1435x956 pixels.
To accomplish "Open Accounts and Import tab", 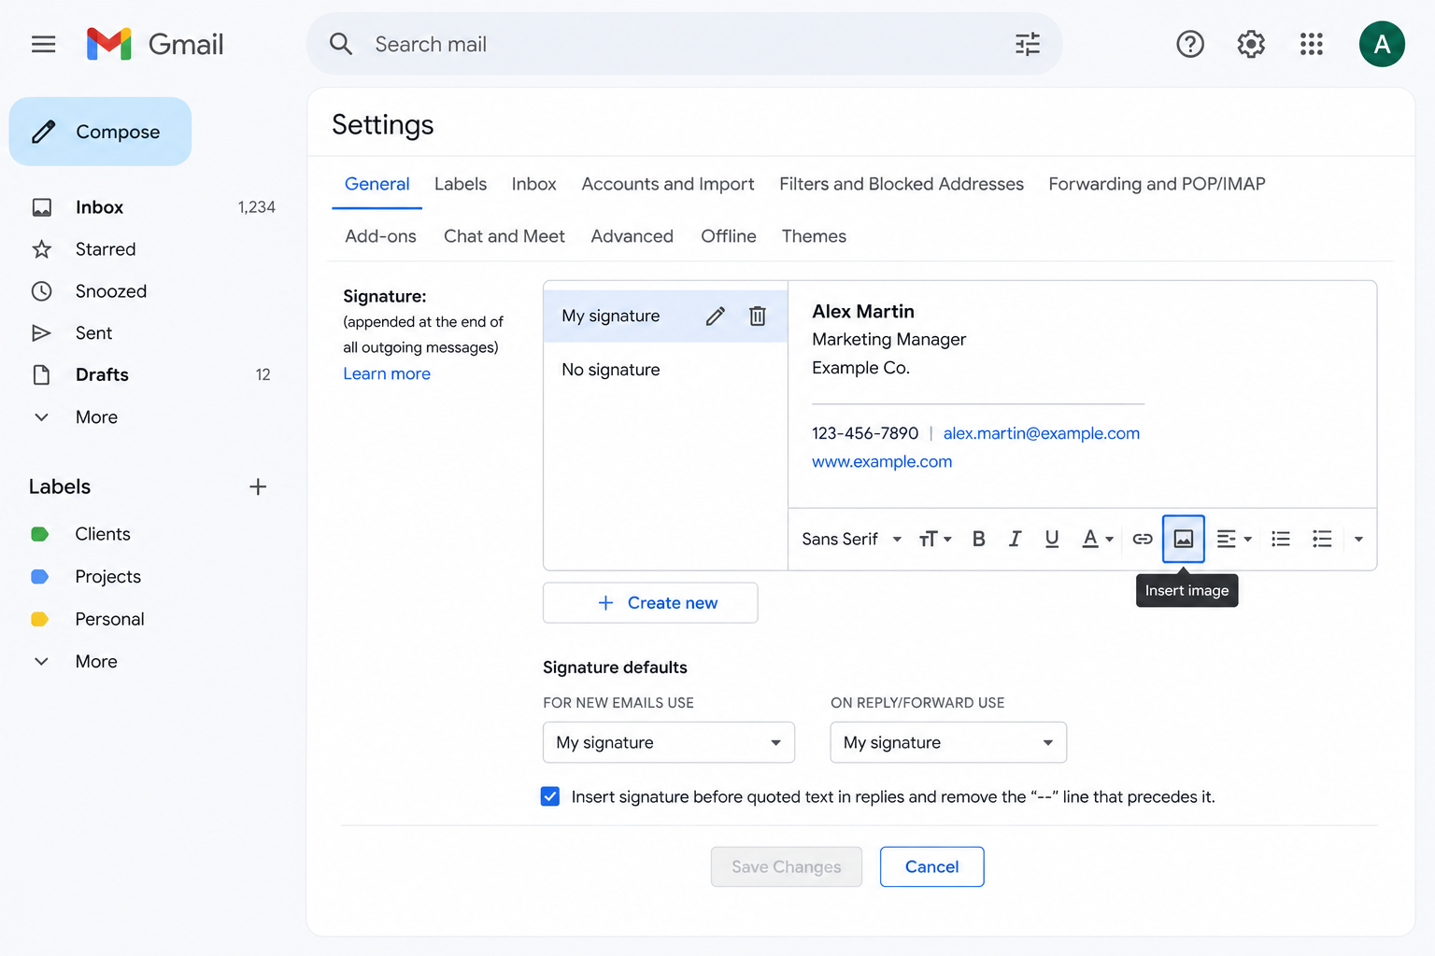I will 668,184.
